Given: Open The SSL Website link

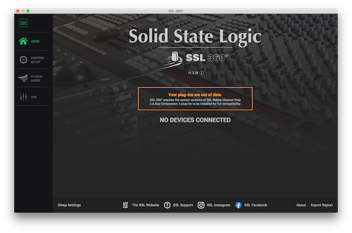Looking at the screenshot, I should pyautogui.click(x=145, y=205).
